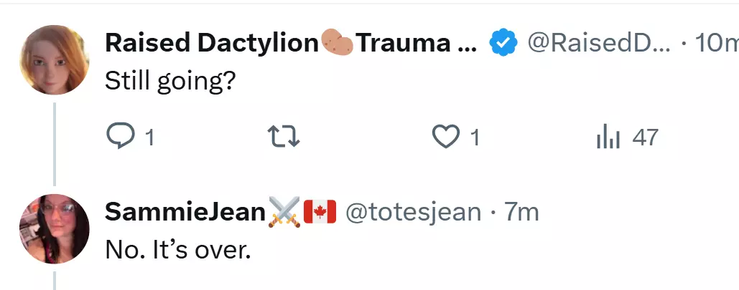Click the view count number 47
Image resolution: width=739 pixels, height=290 pixels.
tap(645, 137)
